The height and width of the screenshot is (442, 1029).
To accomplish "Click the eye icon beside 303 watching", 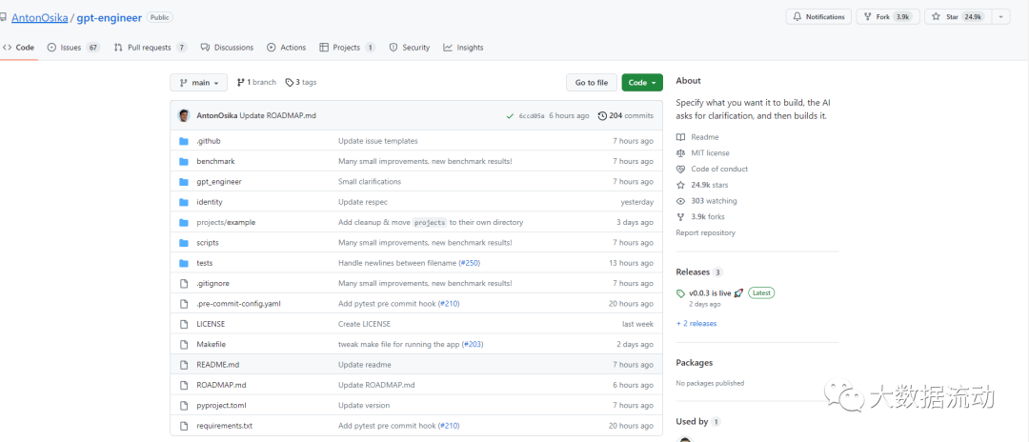I will coord(680,201).
